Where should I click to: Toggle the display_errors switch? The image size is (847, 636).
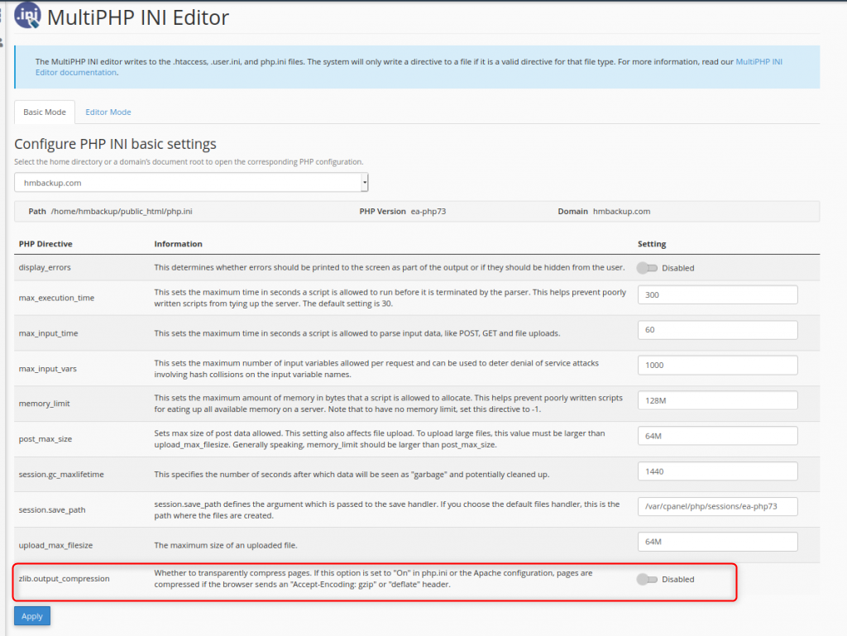pos(647,268)
